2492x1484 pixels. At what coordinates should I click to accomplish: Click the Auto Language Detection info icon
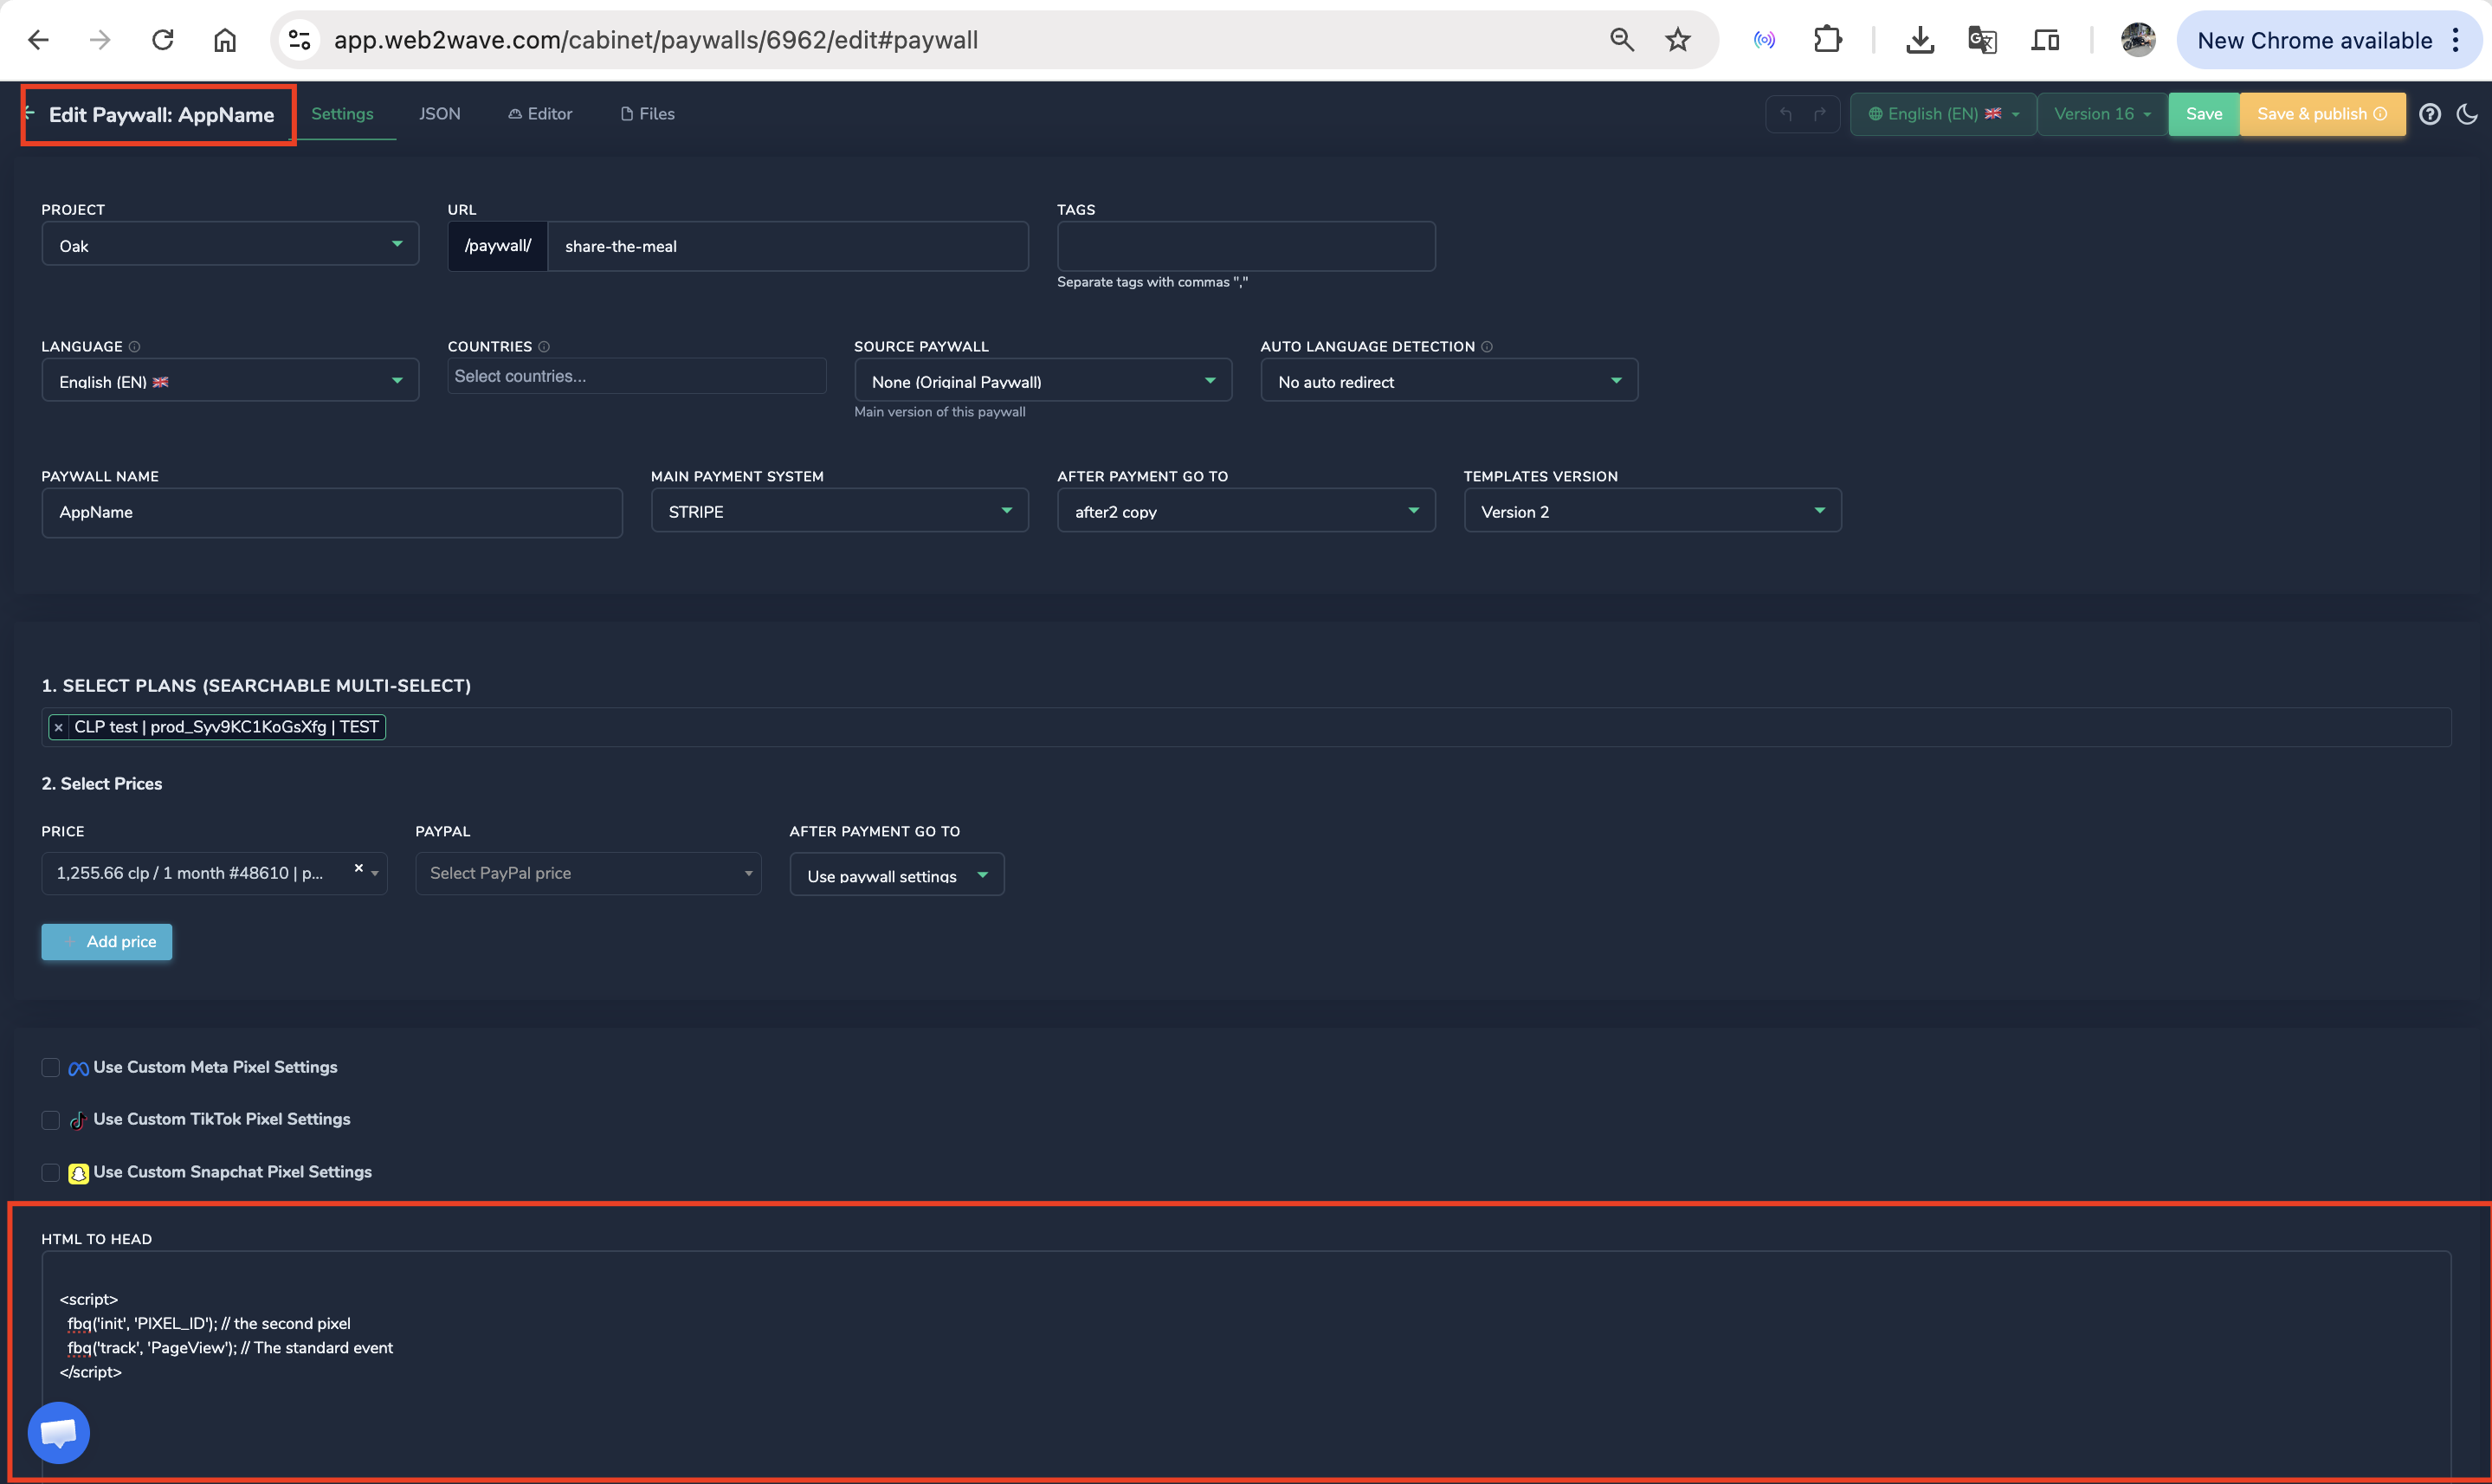click(1487, 347)
